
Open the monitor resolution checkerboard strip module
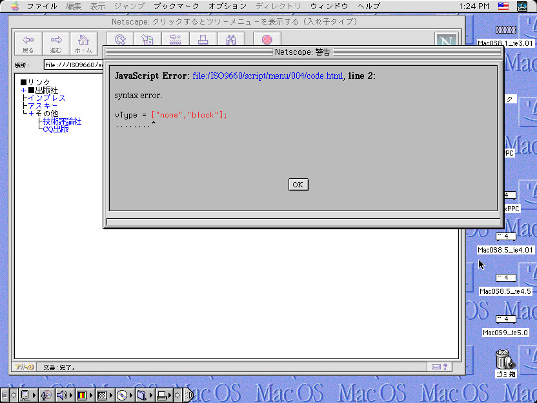[x=105, y=395]
